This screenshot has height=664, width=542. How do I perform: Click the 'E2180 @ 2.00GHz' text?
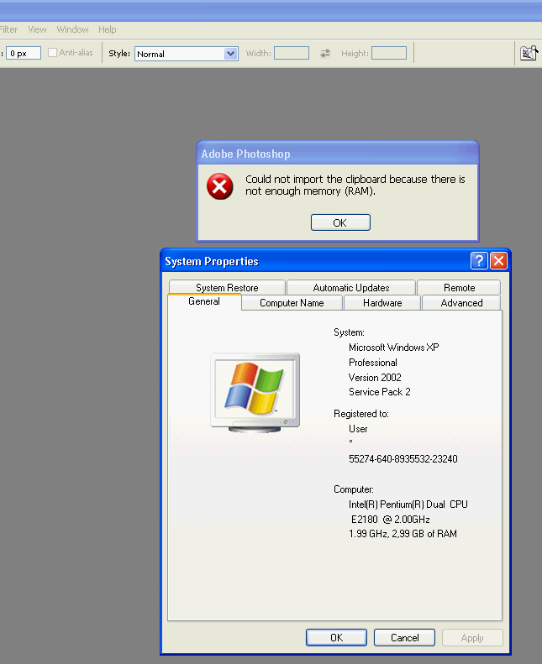pyautogui.click(x=390, y=519)
